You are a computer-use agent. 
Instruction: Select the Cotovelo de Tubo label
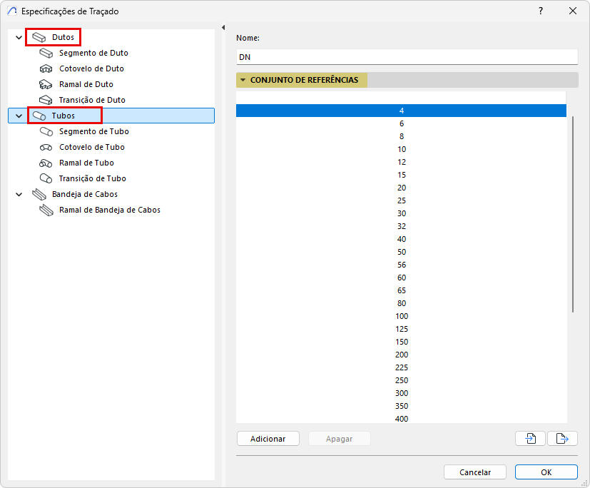[92, 148]
